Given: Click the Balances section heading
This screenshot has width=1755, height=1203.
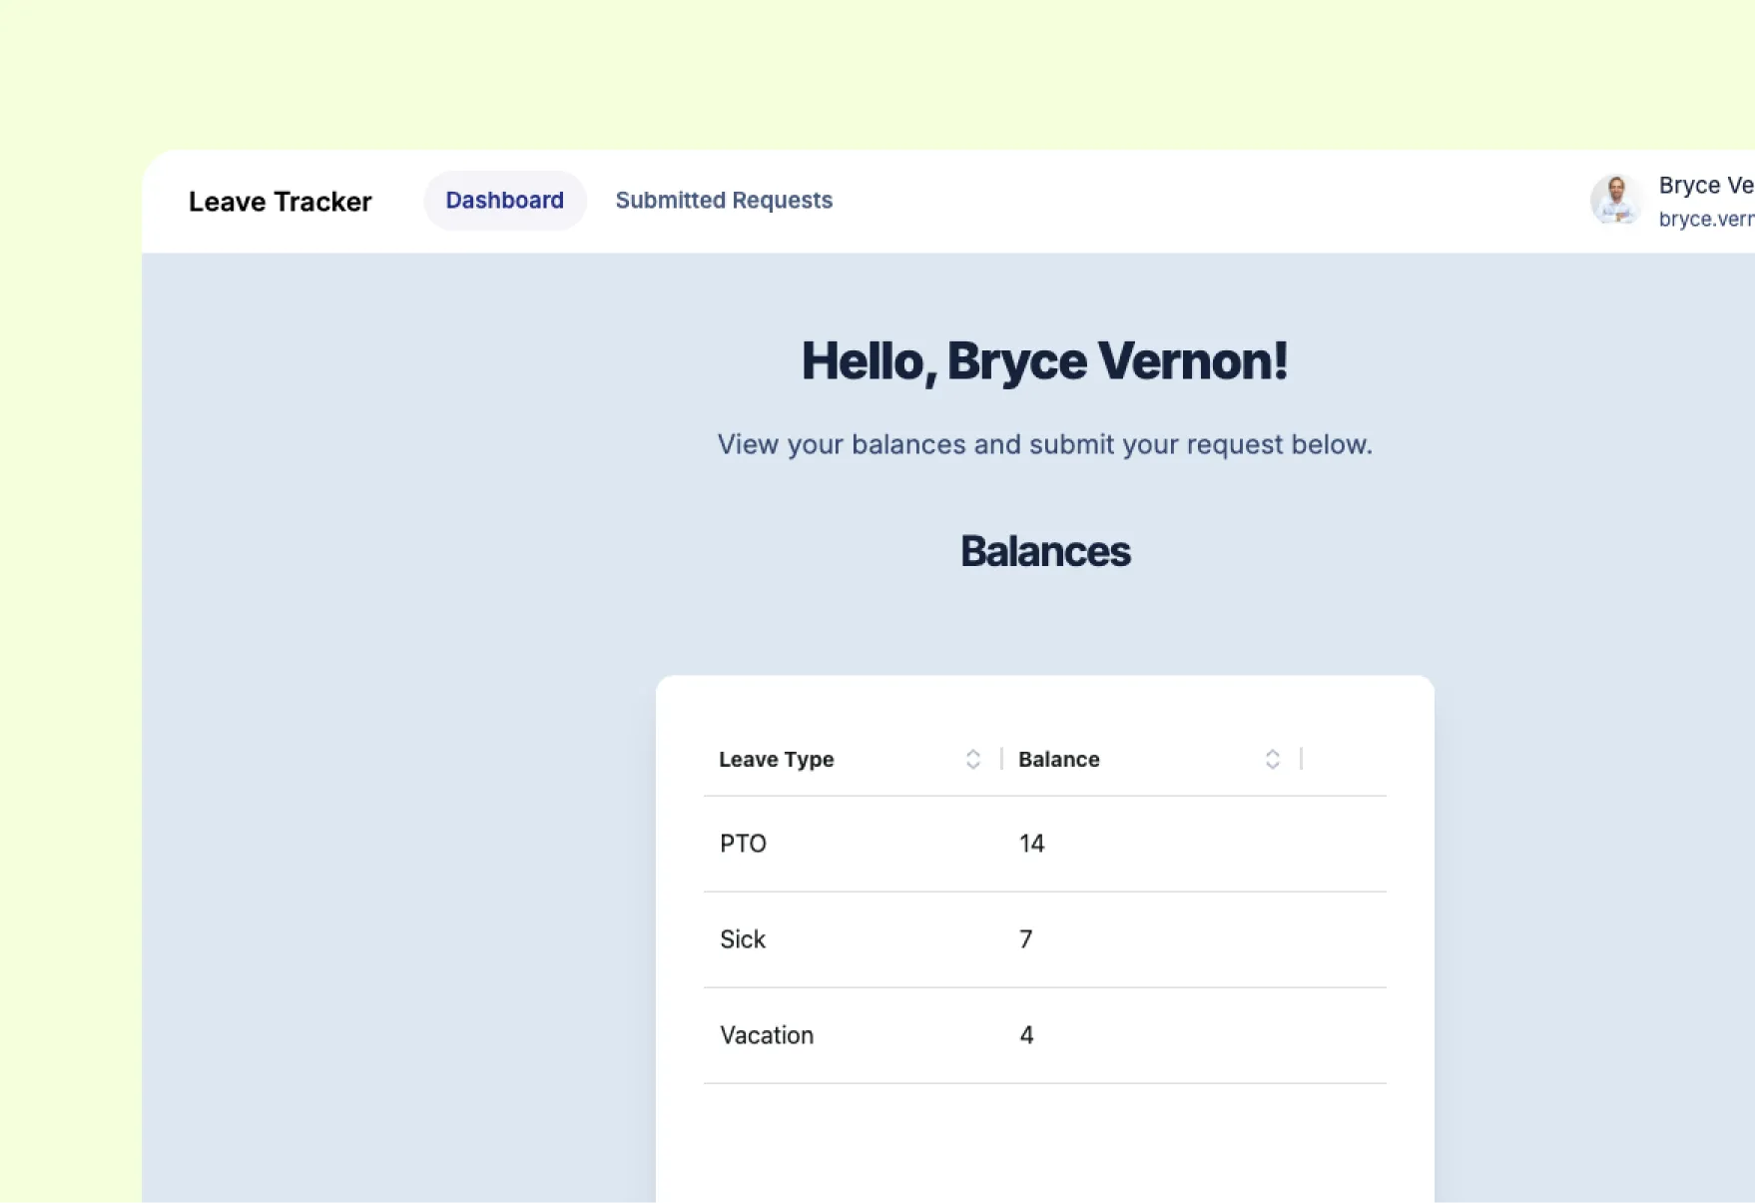Looking at the screenshot, I should (1044, 550).
